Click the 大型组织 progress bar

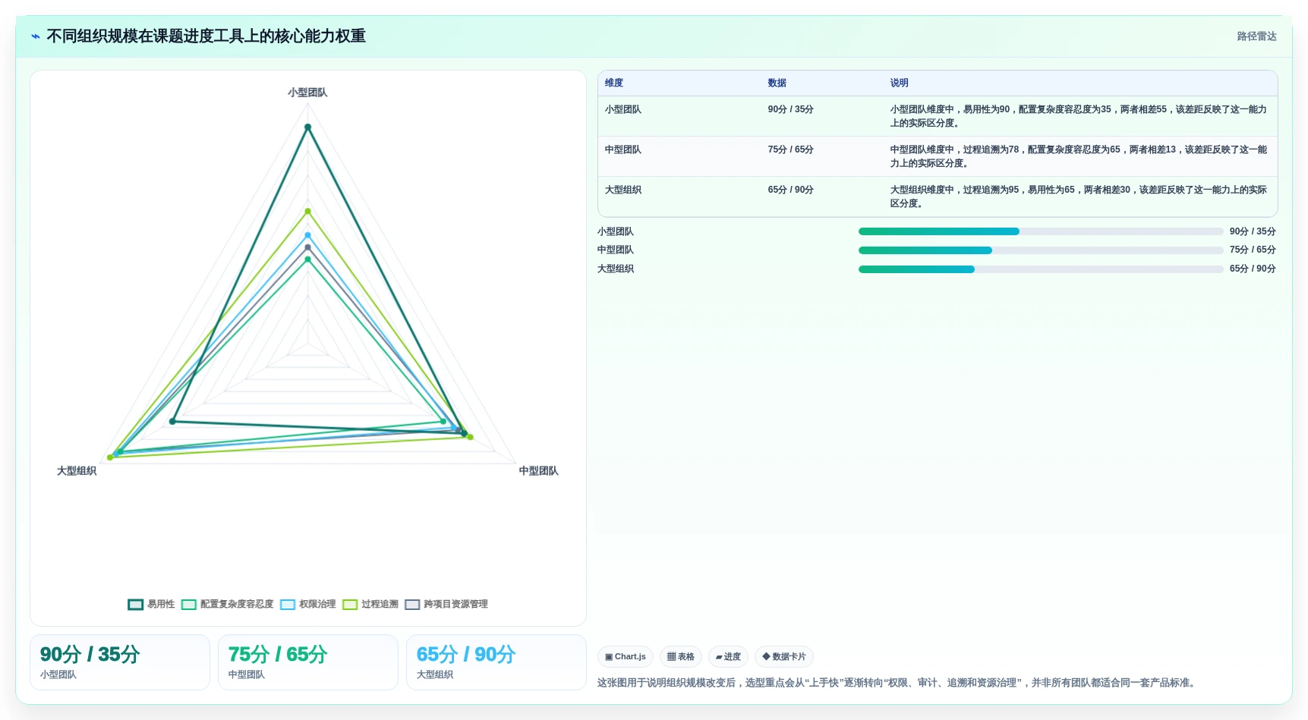tap(1041, 269)
